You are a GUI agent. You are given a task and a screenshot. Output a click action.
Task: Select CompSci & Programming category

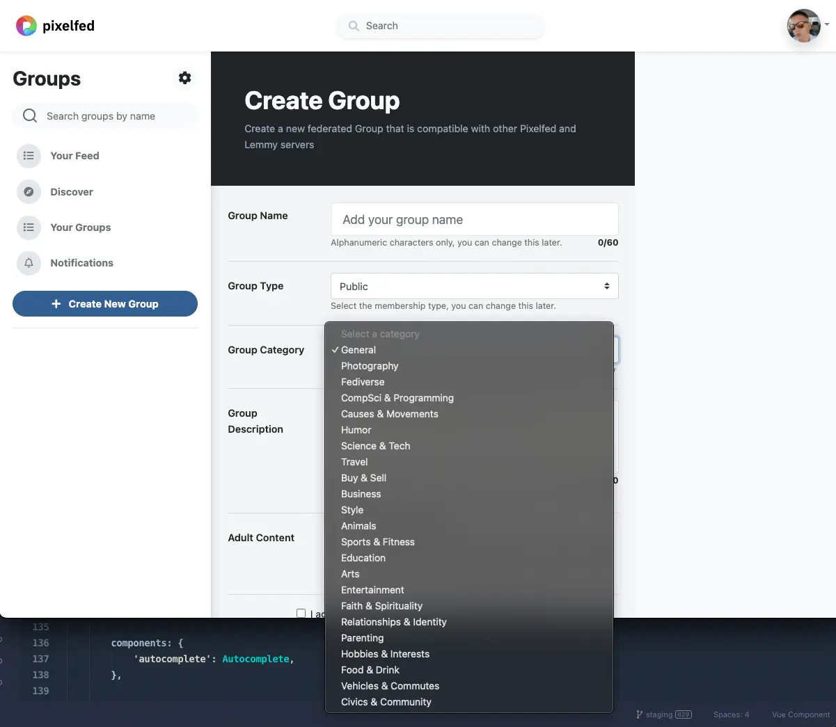click(397, 398)
